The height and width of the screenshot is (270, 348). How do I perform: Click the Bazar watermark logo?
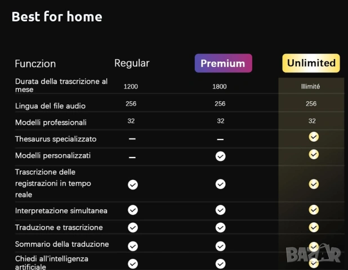click(313, 254)
